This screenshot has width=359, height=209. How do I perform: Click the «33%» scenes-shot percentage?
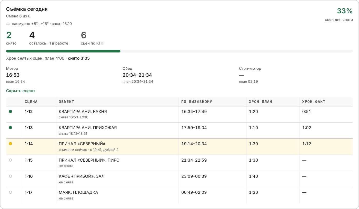pyautogui.click(x=345, y=11)
